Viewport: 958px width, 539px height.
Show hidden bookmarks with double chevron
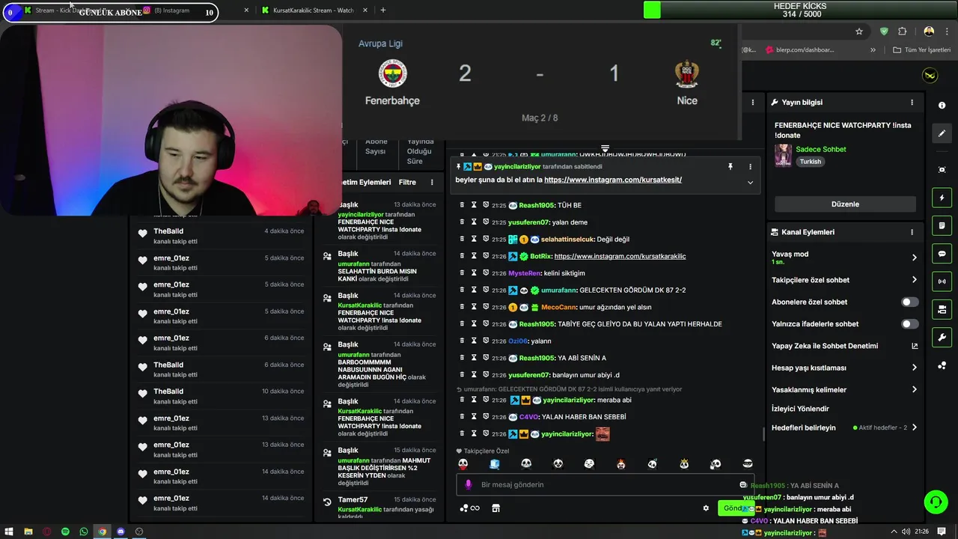click(873, 50)
